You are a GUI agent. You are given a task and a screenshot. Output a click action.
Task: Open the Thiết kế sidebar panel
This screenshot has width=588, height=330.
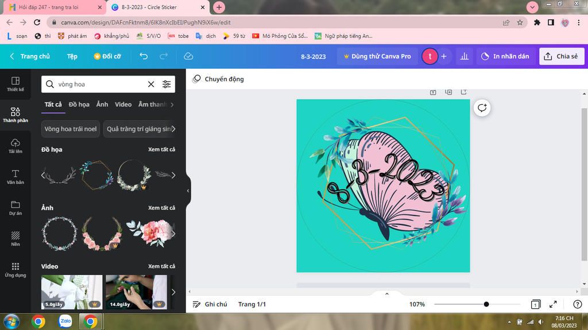coord(16,84)
